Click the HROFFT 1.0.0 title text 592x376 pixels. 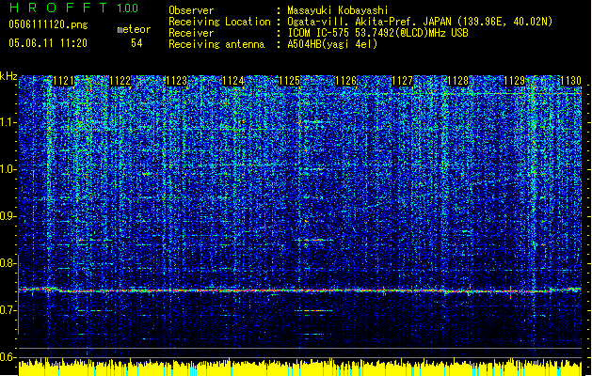coord(74,8)
